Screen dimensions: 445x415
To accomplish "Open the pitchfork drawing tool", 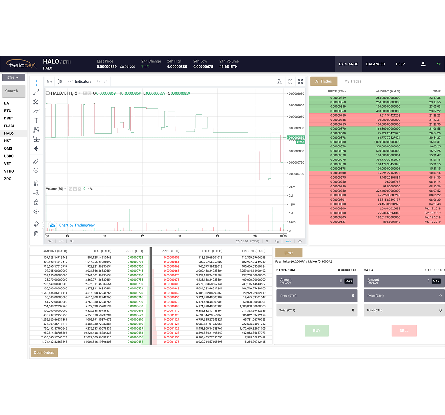I will tap(36, 102).
